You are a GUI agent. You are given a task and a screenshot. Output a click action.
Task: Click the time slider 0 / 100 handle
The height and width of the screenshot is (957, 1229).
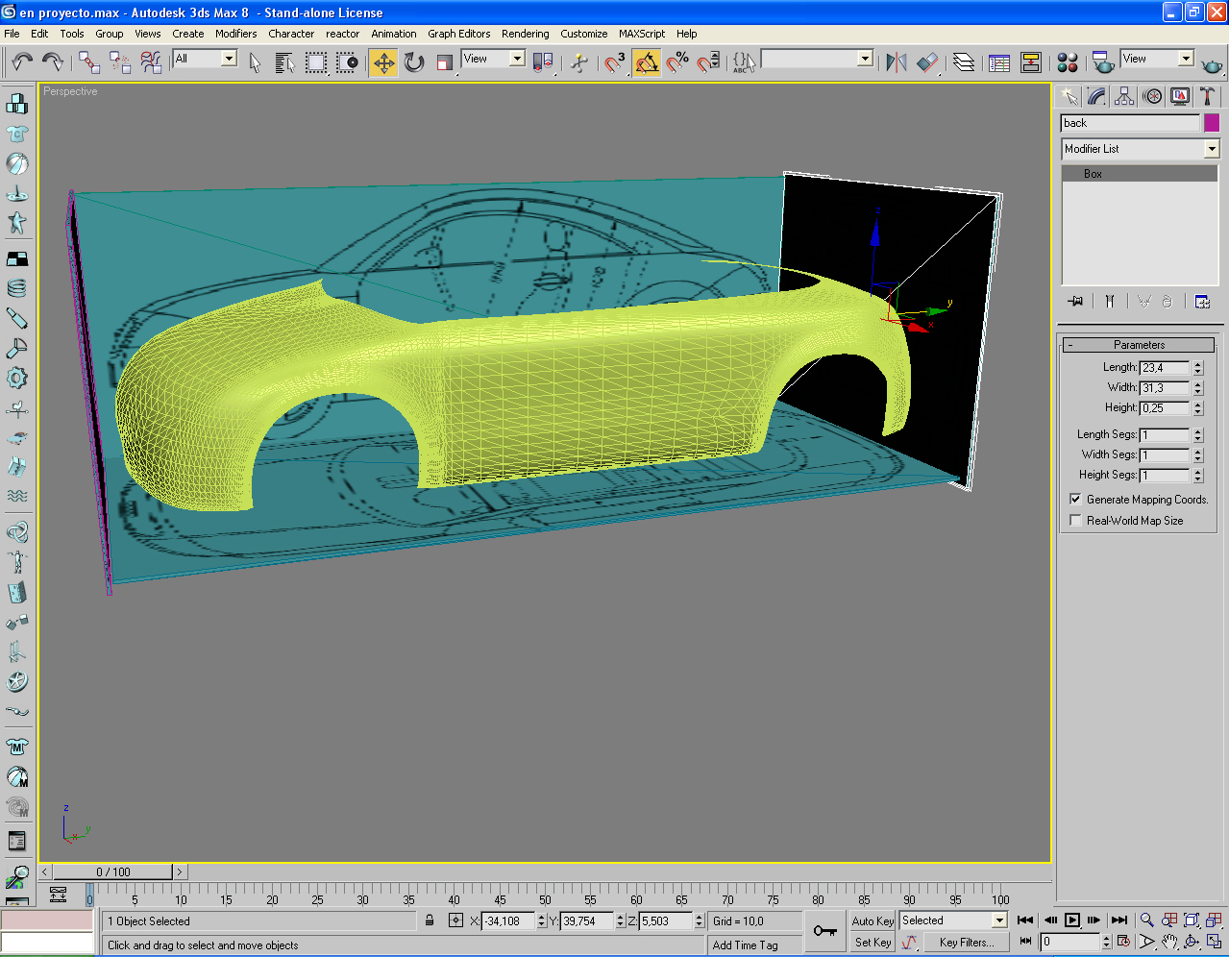[x=112, y=871]
